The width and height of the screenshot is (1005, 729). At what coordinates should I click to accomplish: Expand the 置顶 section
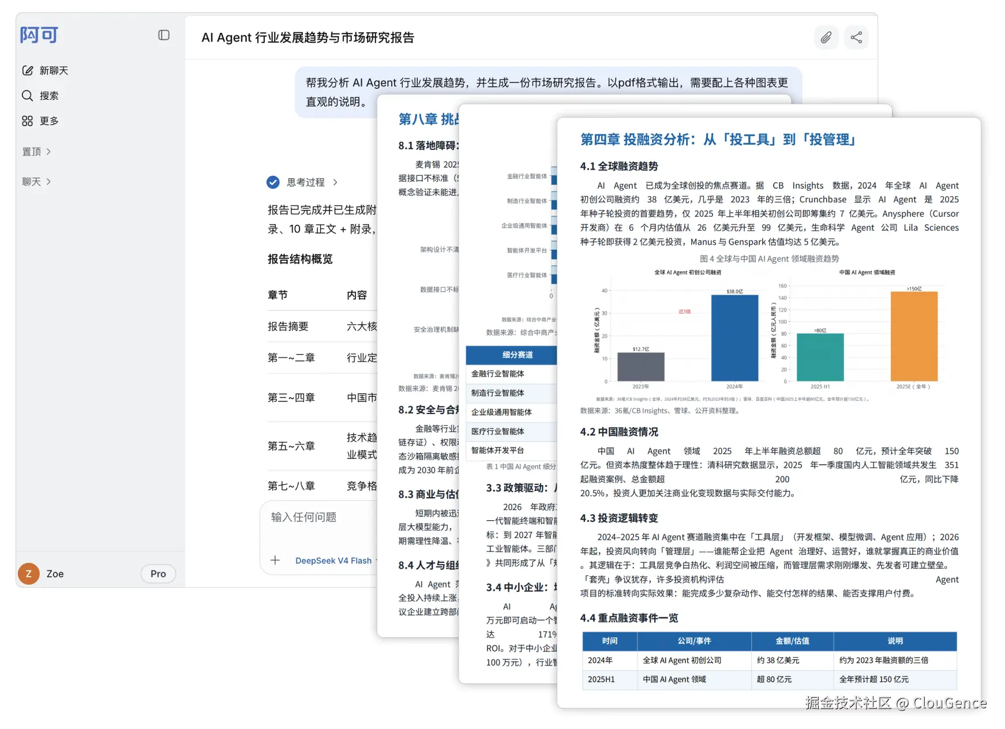tap(36, 152)
